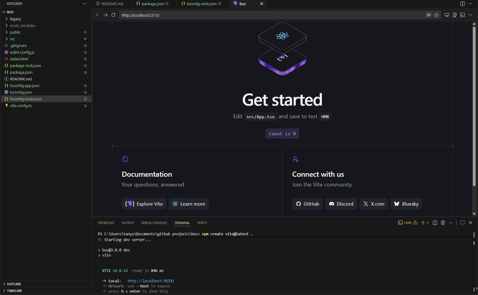Open the PORTS panel tab
478x295 pixels.
click(202, 223)
